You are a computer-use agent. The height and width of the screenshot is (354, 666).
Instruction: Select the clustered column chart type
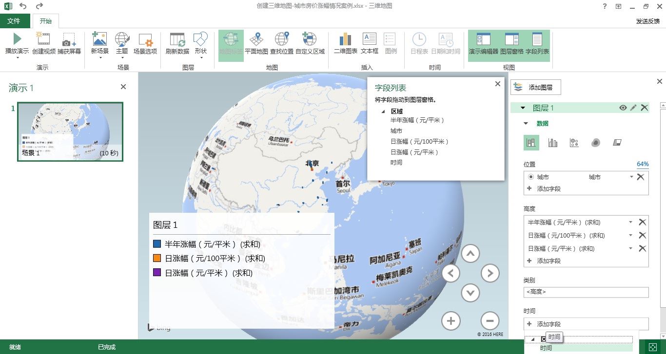[x=553, y=143]
